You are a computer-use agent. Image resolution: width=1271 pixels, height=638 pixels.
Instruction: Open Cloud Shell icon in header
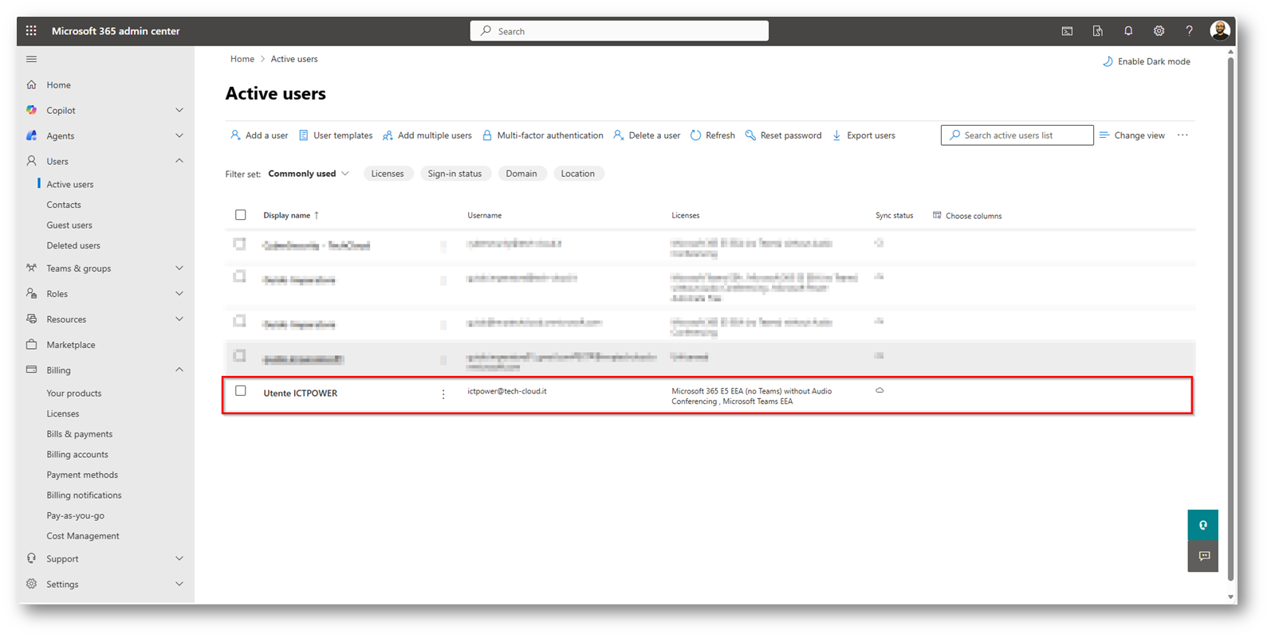pyautogui.click(x=1067, y=31)
